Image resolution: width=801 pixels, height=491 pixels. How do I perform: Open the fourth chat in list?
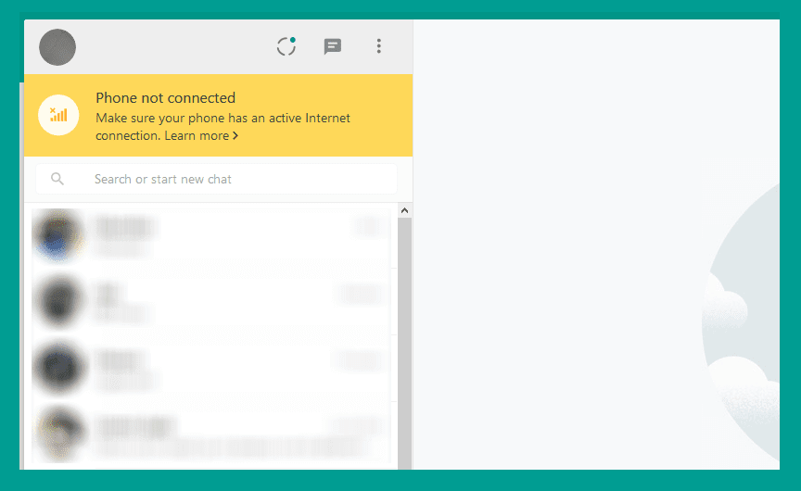[x=211, y=434]
